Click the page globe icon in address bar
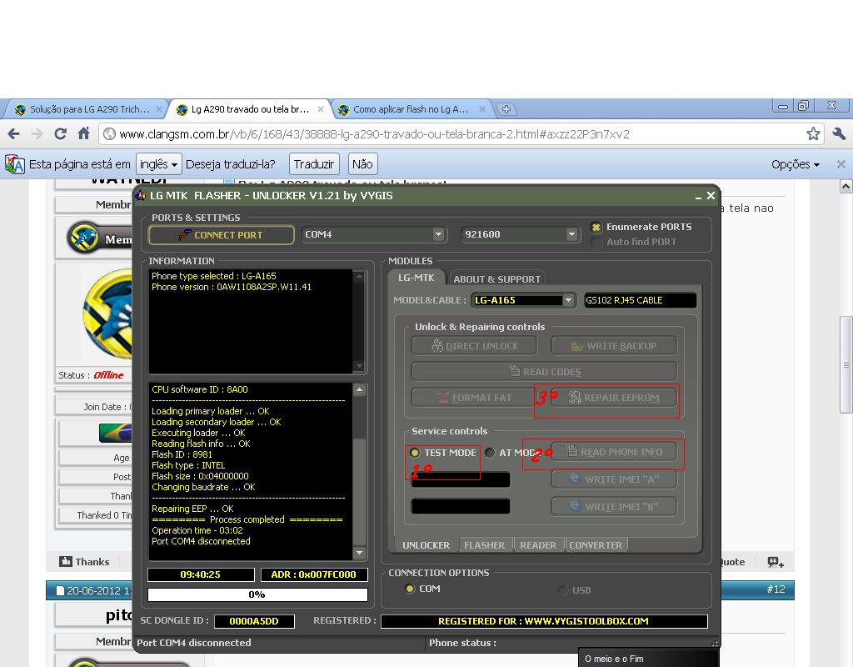The image size is (853, 667). [109, 134]
